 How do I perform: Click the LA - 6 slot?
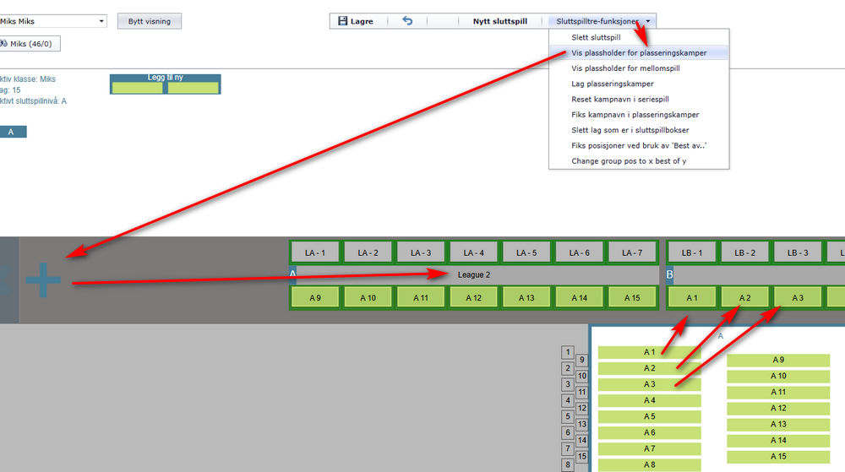tap(580, 252)
